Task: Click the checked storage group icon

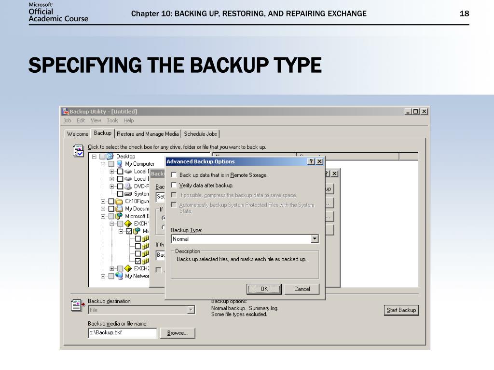Action: coord(145,261)
